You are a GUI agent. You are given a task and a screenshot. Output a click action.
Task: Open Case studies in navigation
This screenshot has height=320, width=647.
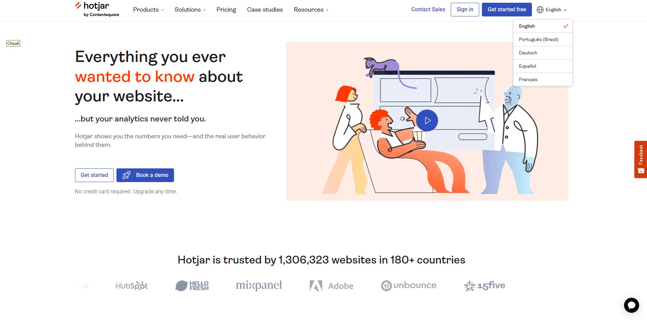(265, 10)
